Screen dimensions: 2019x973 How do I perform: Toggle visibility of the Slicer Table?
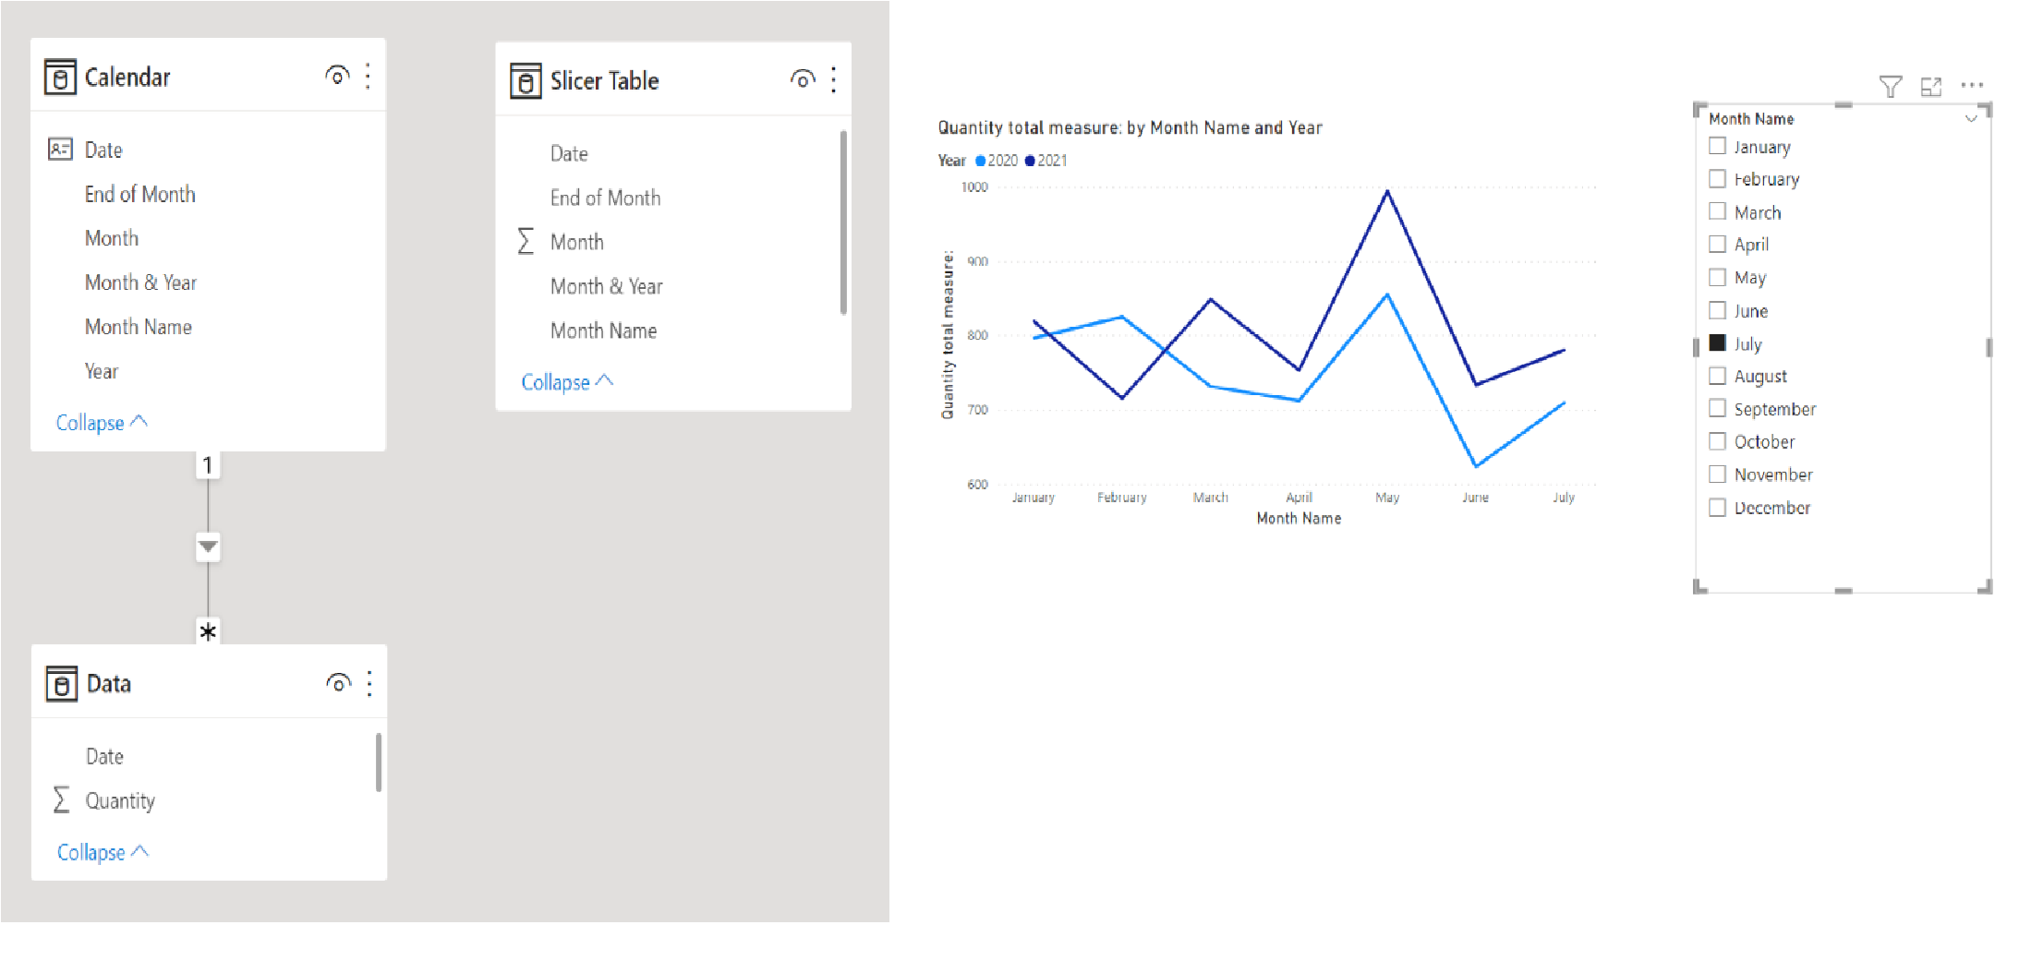(803, 79)
